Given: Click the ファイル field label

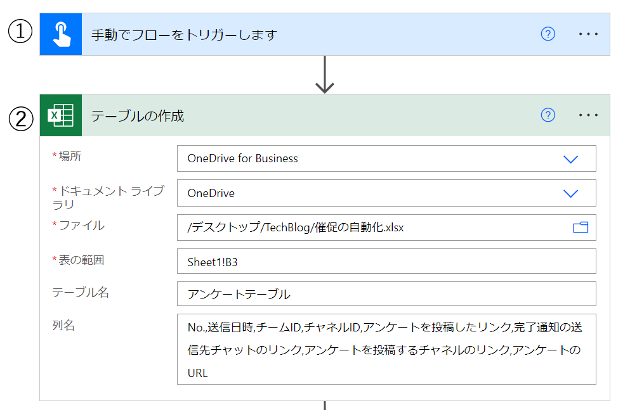Looking at the screenshot, I should pos(78,226).
